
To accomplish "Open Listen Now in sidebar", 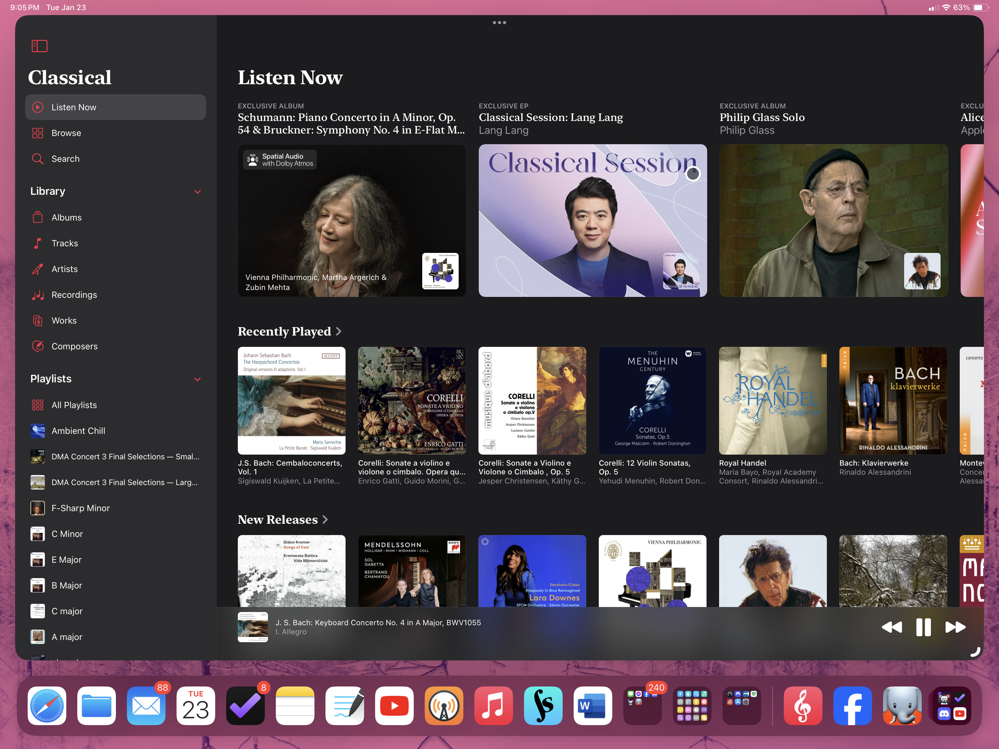I will point(116,107).
